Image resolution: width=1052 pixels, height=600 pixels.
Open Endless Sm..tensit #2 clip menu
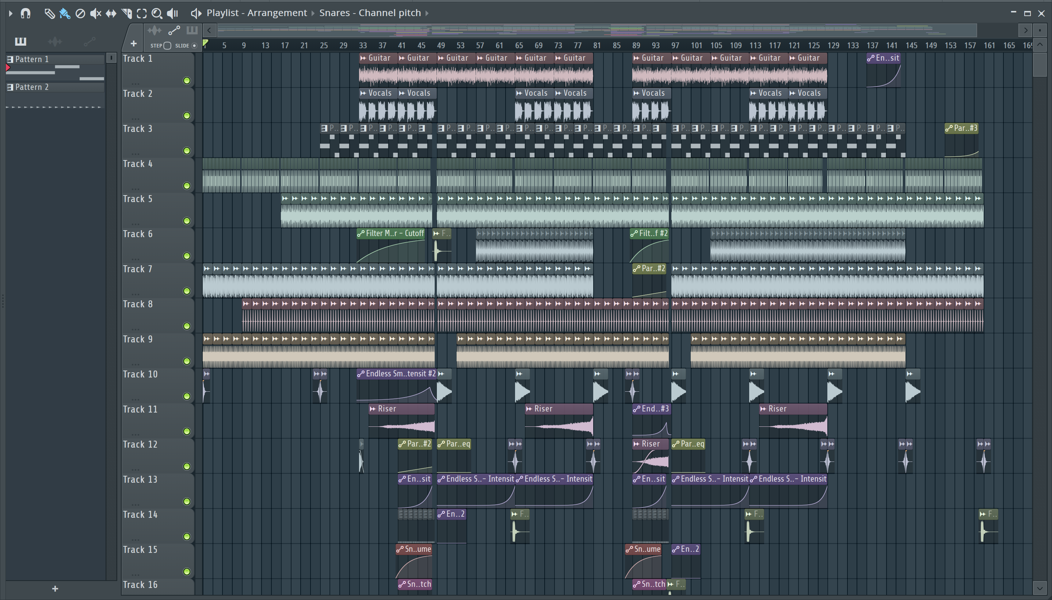tap(361, 374)
